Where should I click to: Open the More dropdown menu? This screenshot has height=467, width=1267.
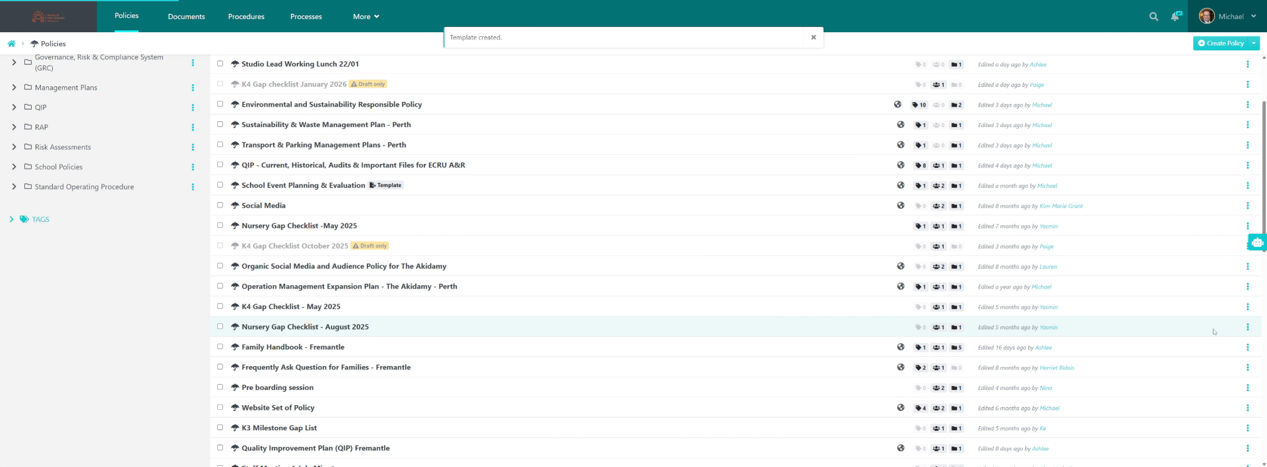pos(366,16)
